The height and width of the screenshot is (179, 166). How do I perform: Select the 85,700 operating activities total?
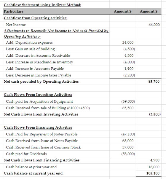point(154,81)
